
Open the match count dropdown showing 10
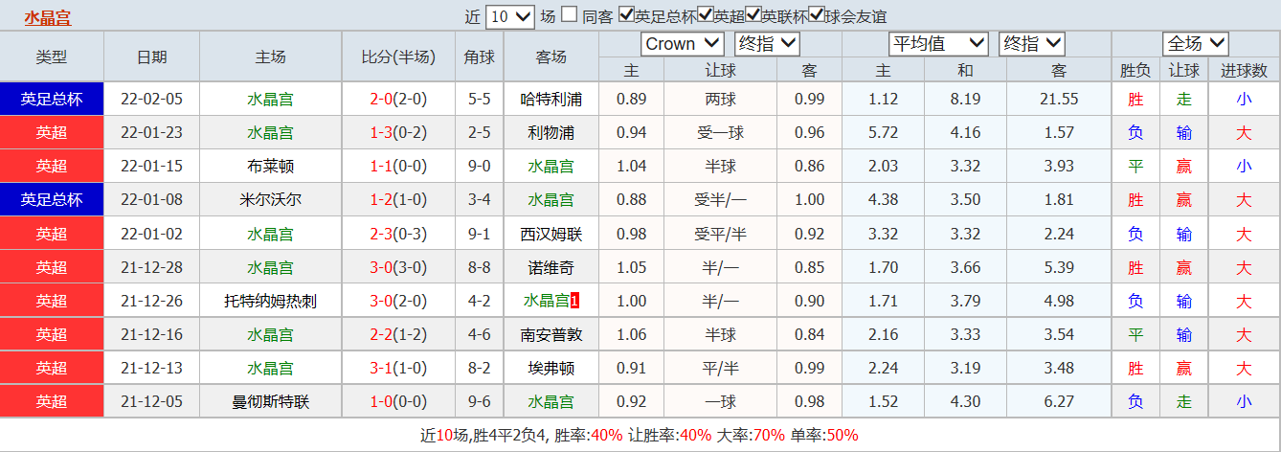(x=510, y=16)
